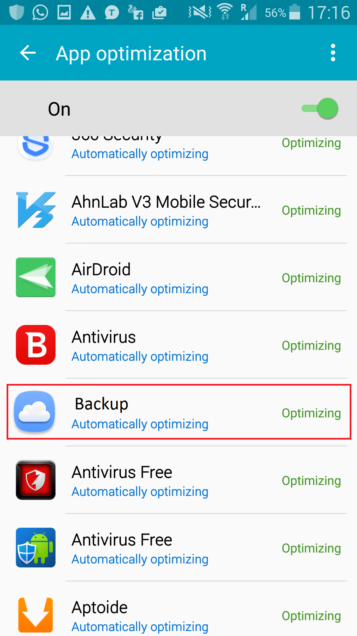The width and height of the screenshot is (357, 636).
Task: Tap the green AirDroid app icon
Action: tap(36, 277)
